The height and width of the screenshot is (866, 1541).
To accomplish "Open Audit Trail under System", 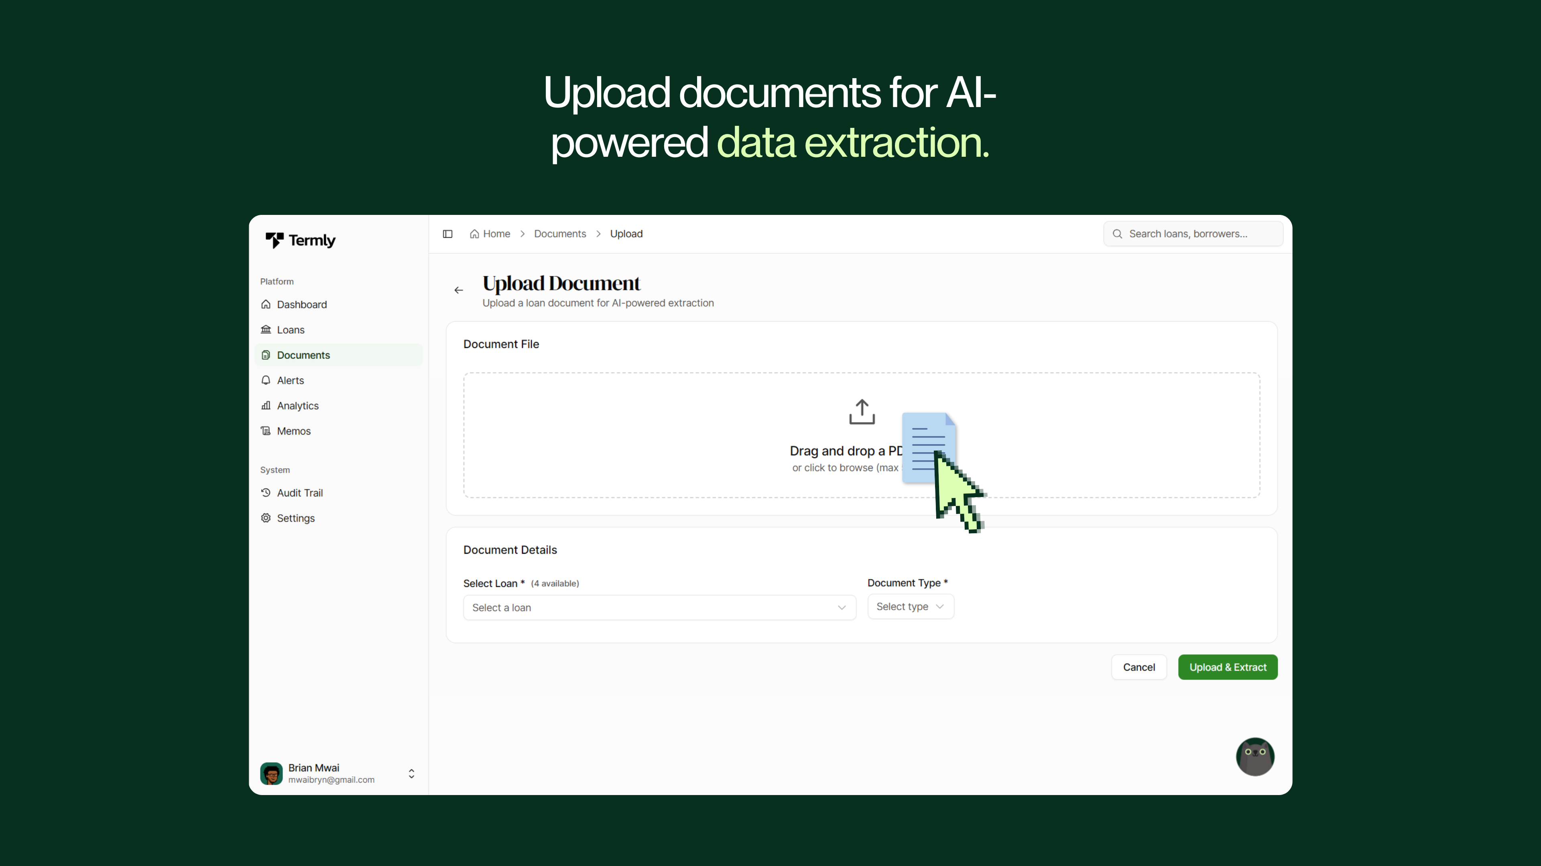I will (x=300, y=493).
